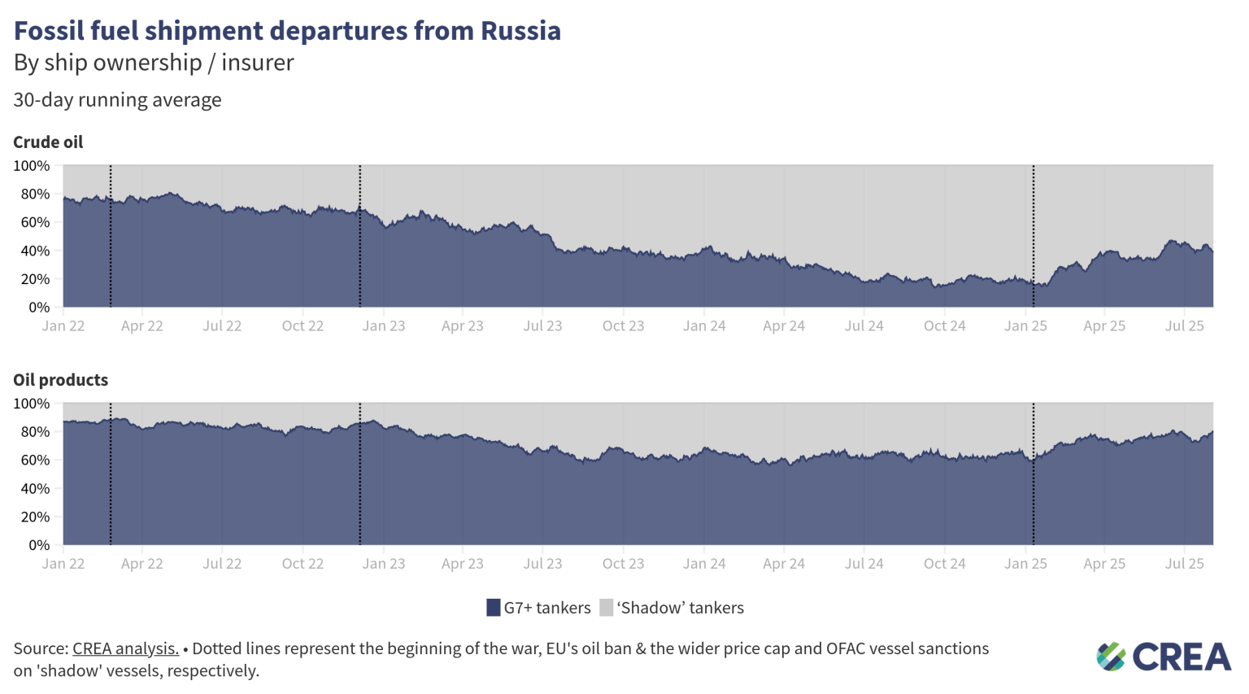Click the EU oil ban dotted line in Oil products chart
Viewport: 1249px width, 694px height.
pyautogui.click(x=360, y=474)
